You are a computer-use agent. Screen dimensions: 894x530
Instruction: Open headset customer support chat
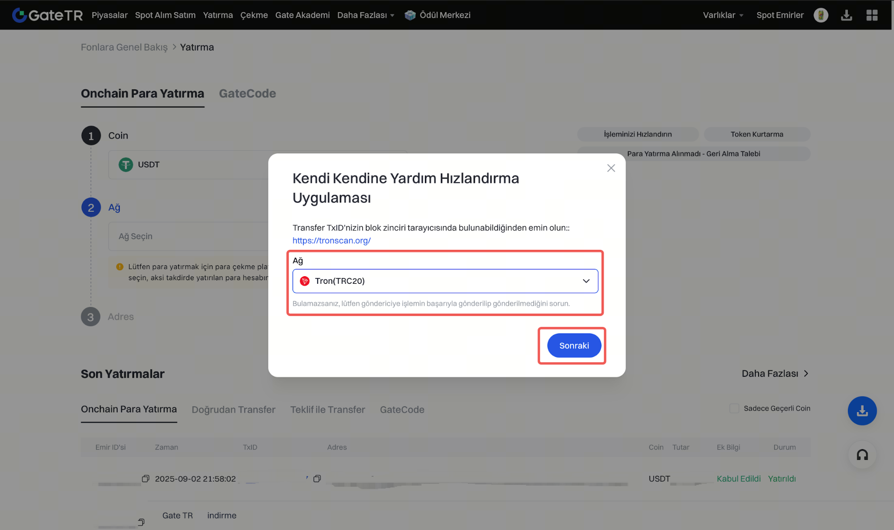[862, 455]
